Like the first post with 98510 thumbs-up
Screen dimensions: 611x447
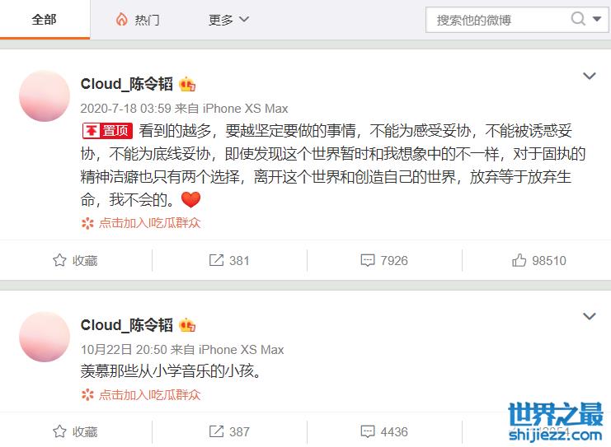tap(539, 260)
